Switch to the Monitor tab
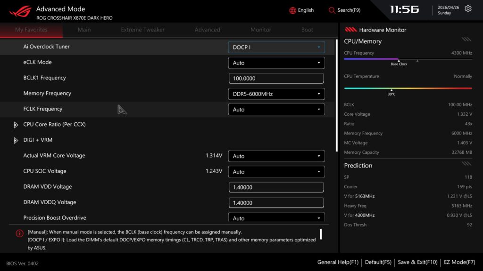 coord(260,30)
